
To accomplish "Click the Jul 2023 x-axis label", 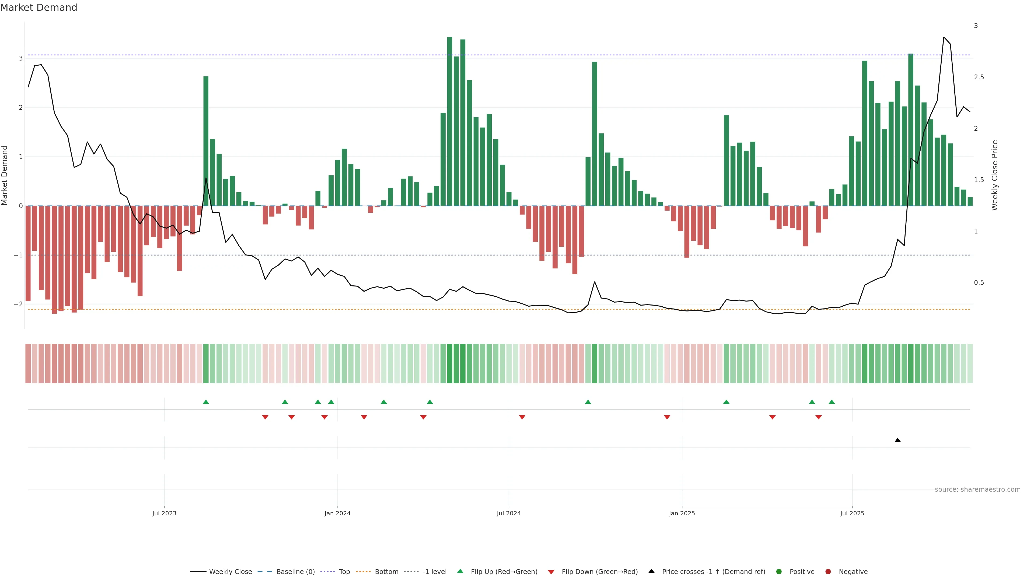I will 164,513.
